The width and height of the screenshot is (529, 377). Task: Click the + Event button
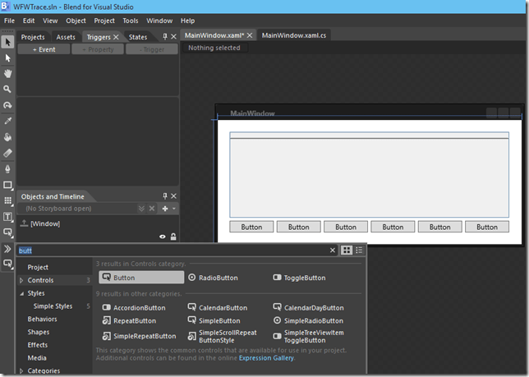(44, 49)
